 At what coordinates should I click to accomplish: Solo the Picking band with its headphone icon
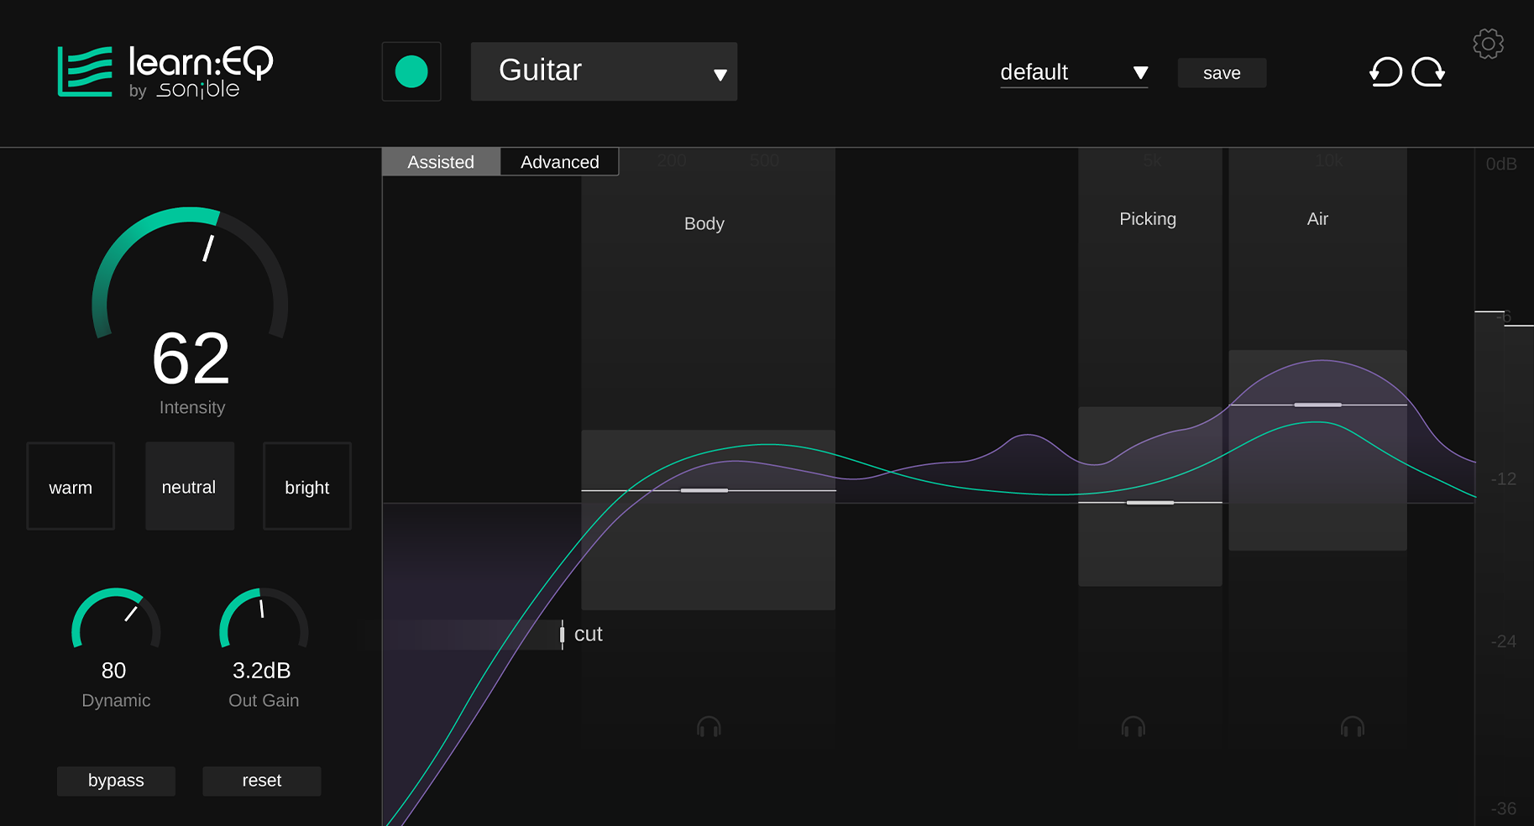click(1132, 726)
